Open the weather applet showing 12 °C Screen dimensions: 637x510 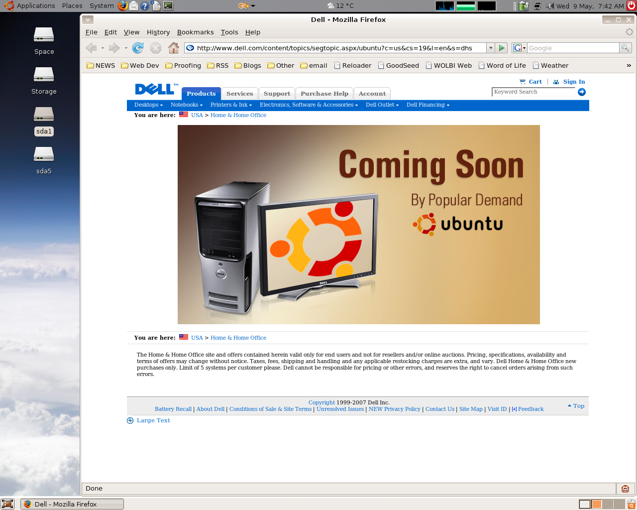(x=340, y=6)
